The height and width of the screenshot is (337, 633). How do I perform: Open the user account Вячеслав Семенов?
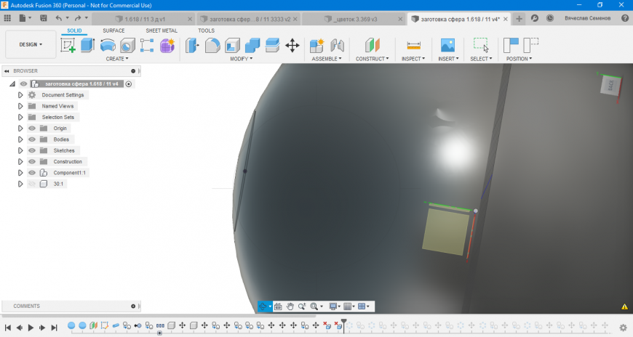(587, 19)
